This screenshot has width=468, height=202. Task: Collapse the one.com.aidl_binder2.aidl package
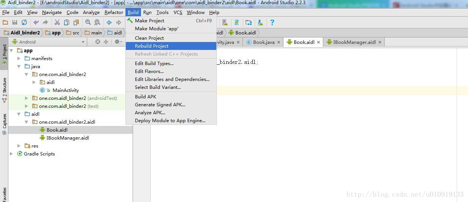(27, 122)
